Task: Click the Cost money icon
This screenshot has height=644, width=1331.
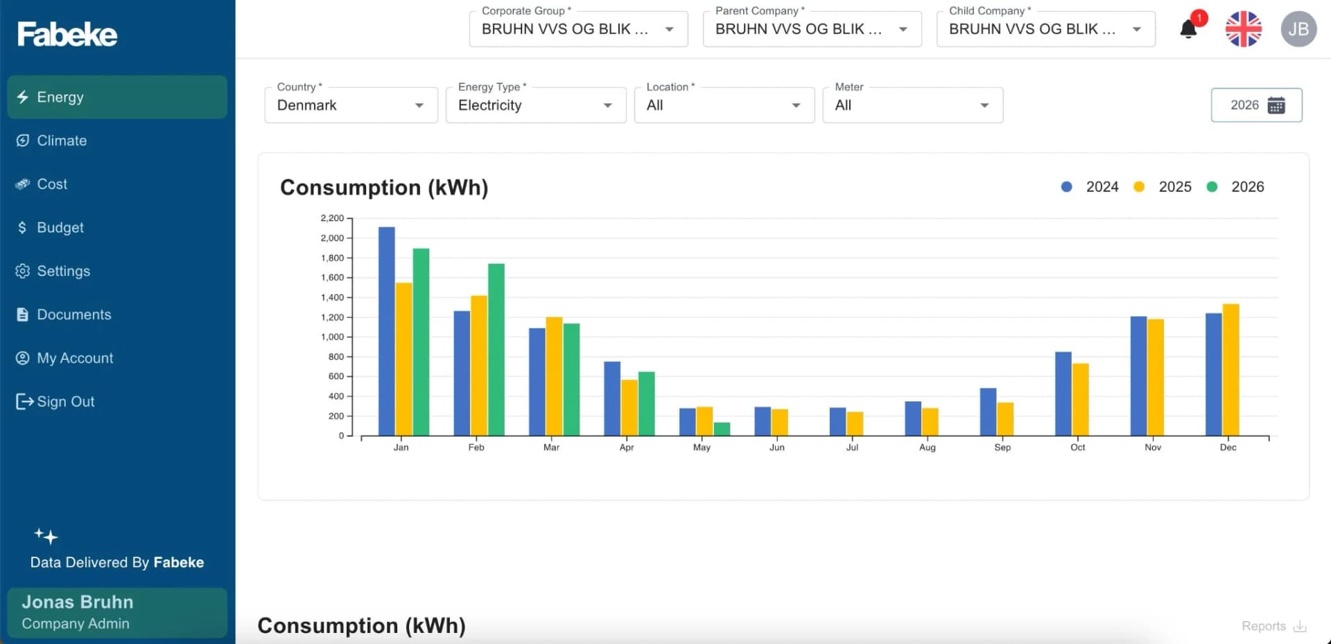Action: click(23, 184)
